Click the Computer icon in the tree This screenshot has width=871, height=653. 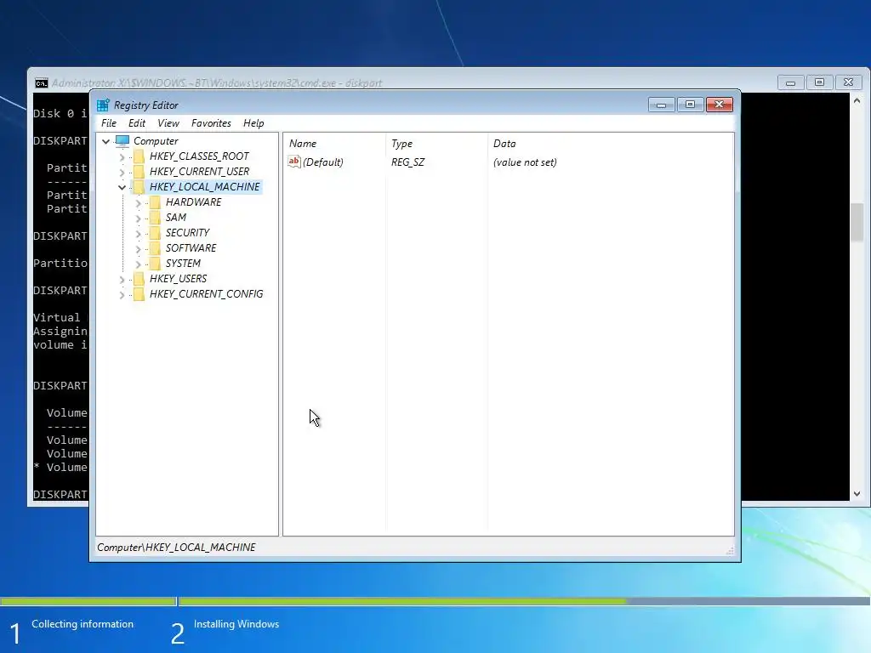point(122,141)
